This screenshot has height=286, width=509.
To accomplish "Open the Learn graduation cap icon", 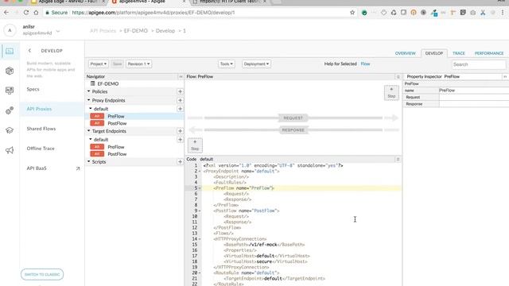I will pyautogui.click(x=10, y=130).
